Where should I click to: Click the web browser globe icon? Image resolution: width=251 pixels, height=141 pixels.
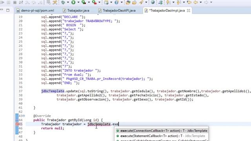point(153,2)
